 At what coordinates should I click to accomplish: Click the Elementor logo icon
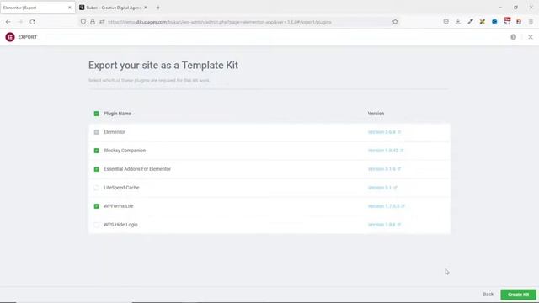pyautogui.click(x=10, y=37)
